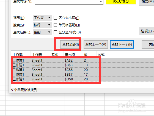The image size is (154, 116).
Task: Click the value 17 in results
Action: 86,75
